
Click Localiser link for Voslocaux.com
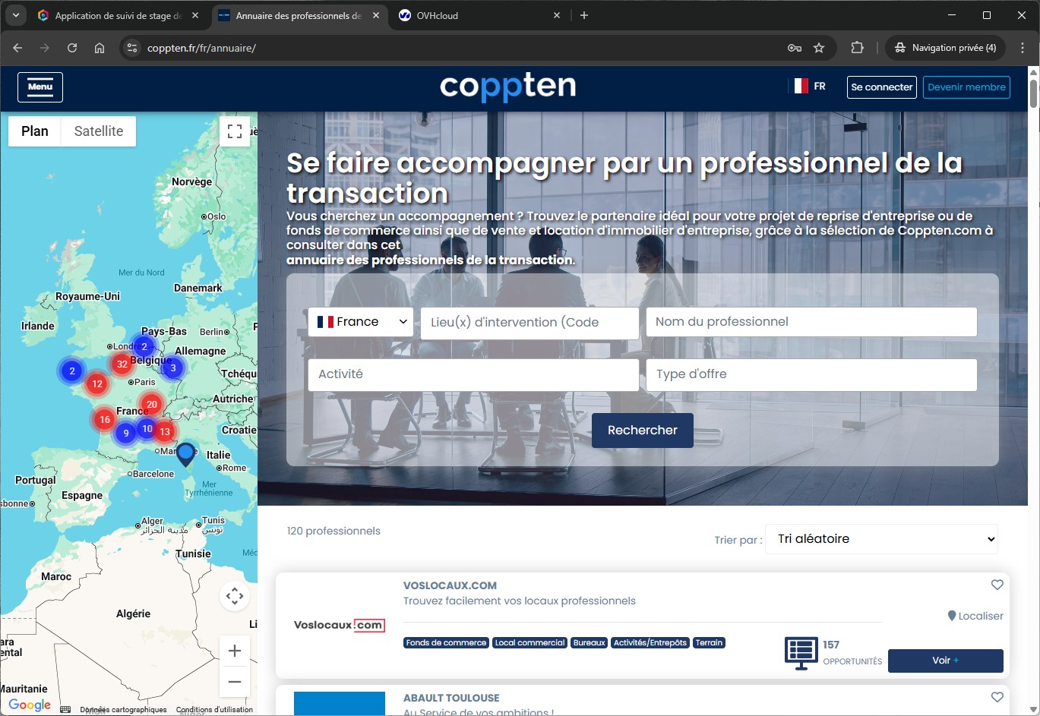[x=975, y=616]
